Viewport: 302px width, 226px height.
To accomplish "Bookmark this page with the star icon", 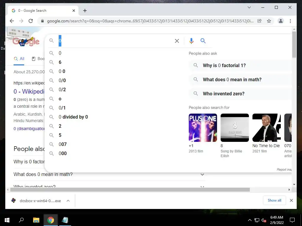I will (x=269, y=21).
